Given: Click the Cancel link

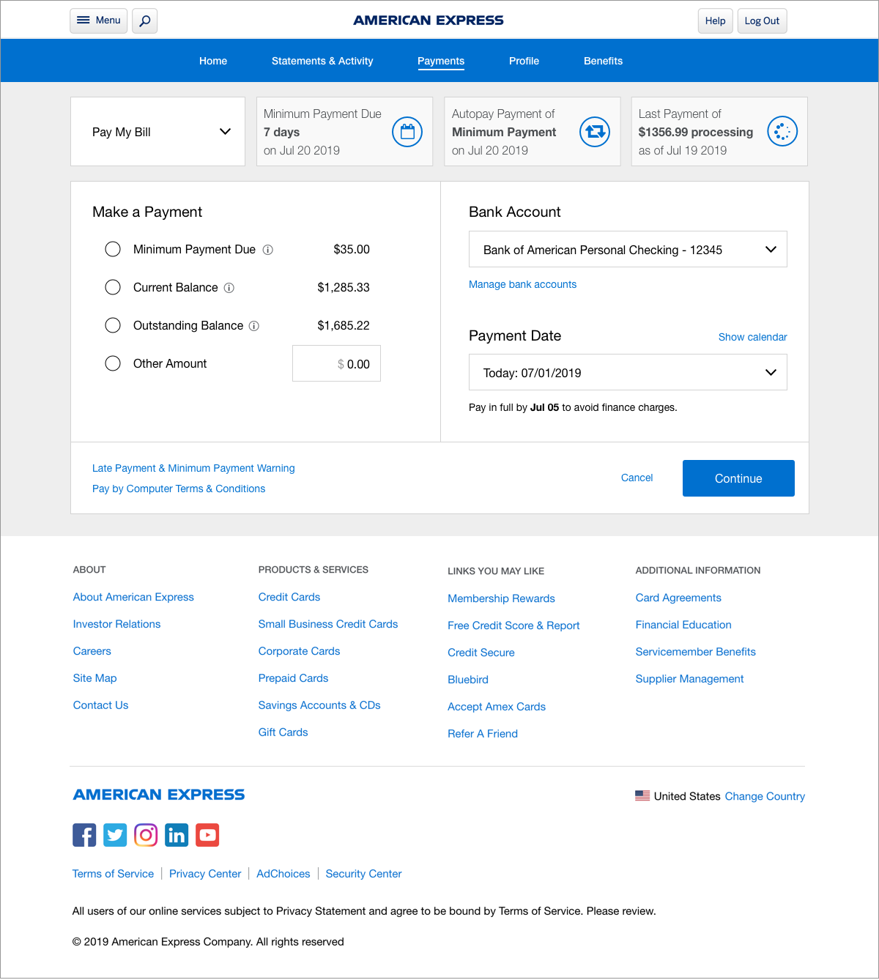Looking at the screenshot, I should coord(637,478).
